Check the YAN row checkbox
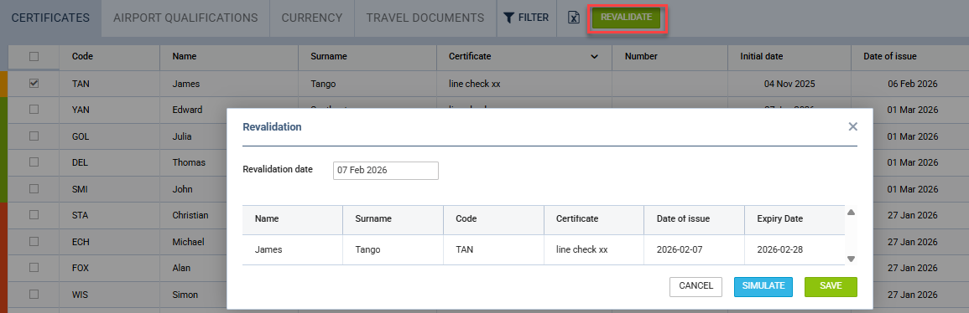Viewport: 969px width, 313px height. 34,109
